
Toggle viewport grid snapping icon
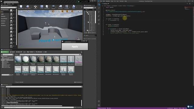tap(62, 11)
